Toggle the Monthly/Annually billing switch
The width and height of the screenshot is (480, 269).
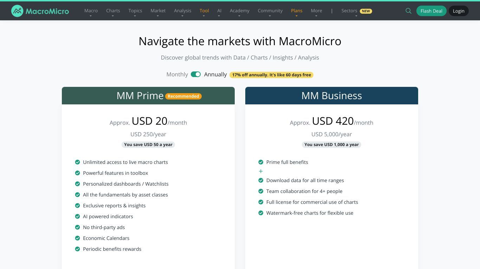[196, 74]
